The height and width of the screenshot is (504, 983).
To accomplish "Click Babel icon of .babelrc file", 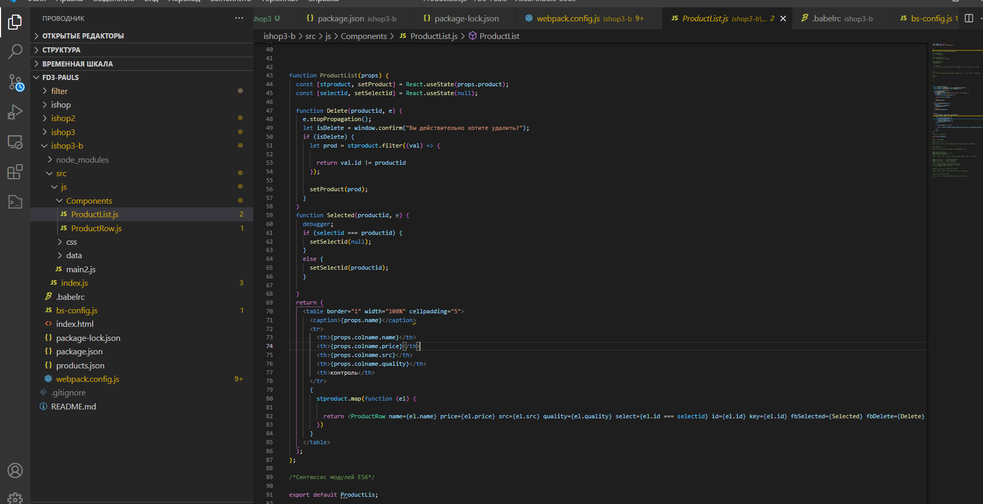I will pyautogui.click(x=48, y=296).
